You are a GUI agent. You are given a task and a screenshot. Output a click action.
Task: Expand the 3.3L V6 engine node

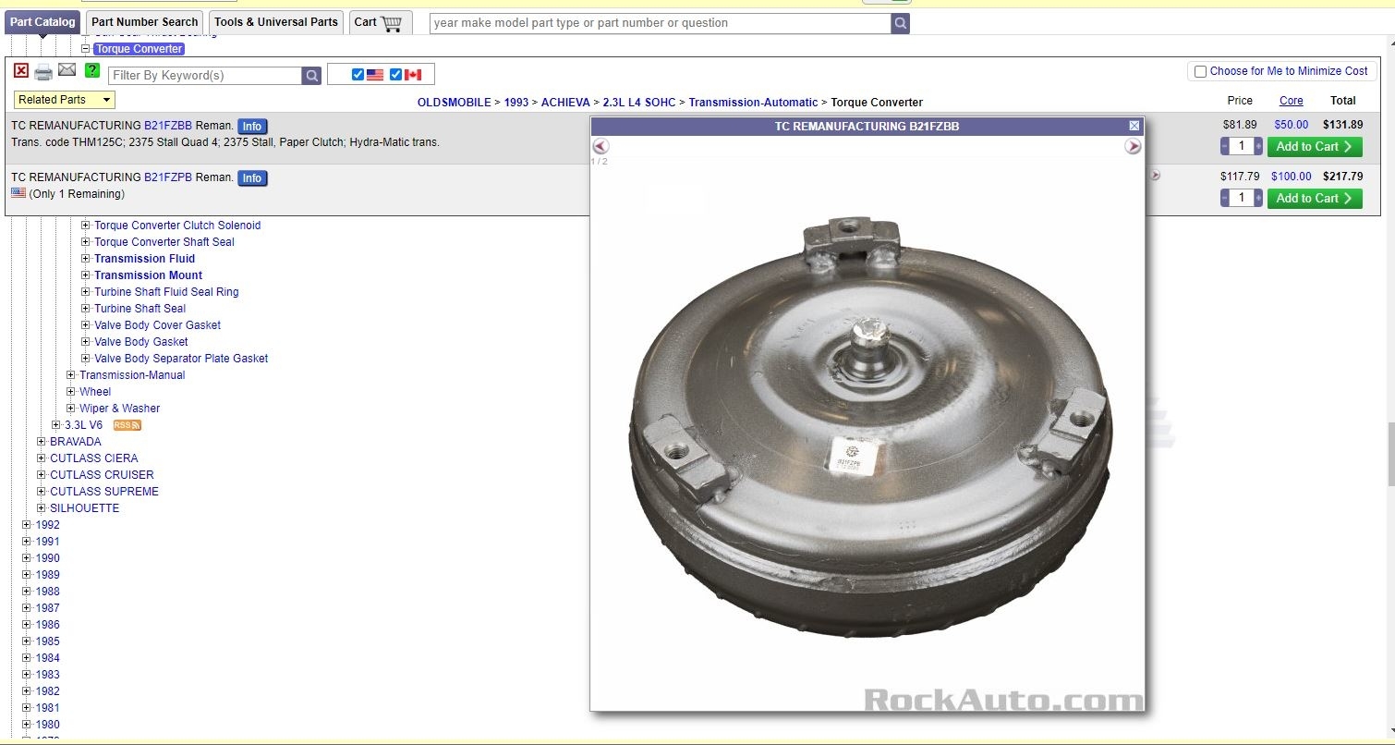(56, 425)
